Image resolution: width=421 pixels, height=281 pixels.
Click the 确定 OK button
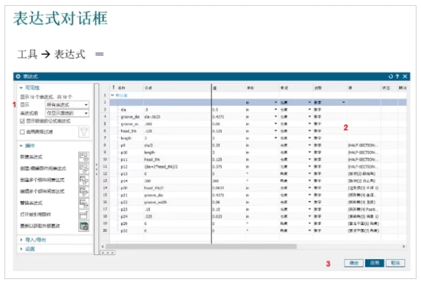tap(354, 263)
